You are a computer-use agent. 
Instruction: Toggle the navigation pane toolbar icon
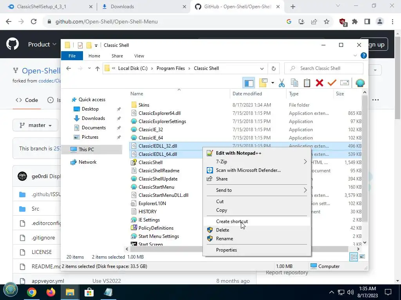(x=249, y=83)
